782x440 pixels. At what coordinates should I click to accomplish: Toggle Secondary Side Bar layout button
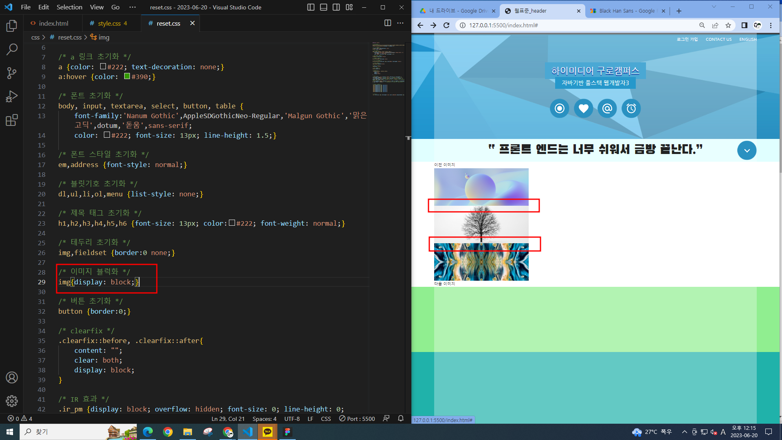point(336,7)
